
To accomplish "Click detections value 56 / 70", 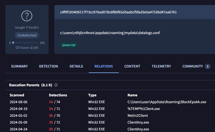I will point(55,116).
